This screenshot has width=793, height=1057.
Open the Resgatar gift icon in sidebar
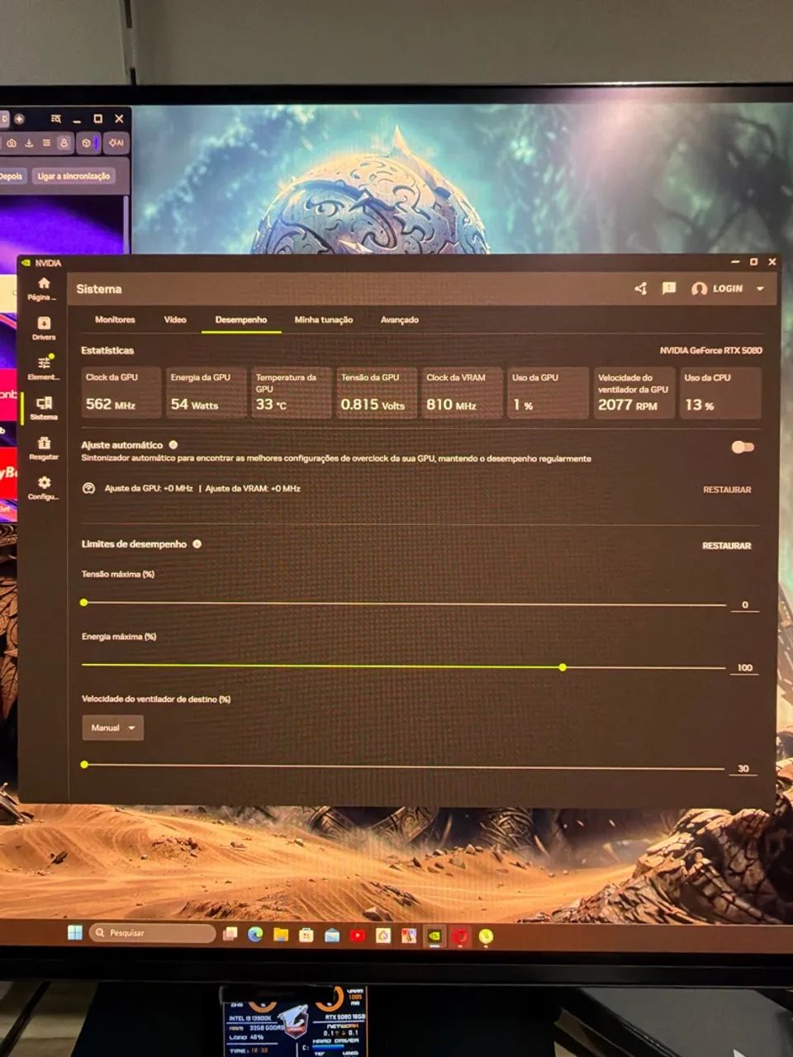(x=44, y=443)
